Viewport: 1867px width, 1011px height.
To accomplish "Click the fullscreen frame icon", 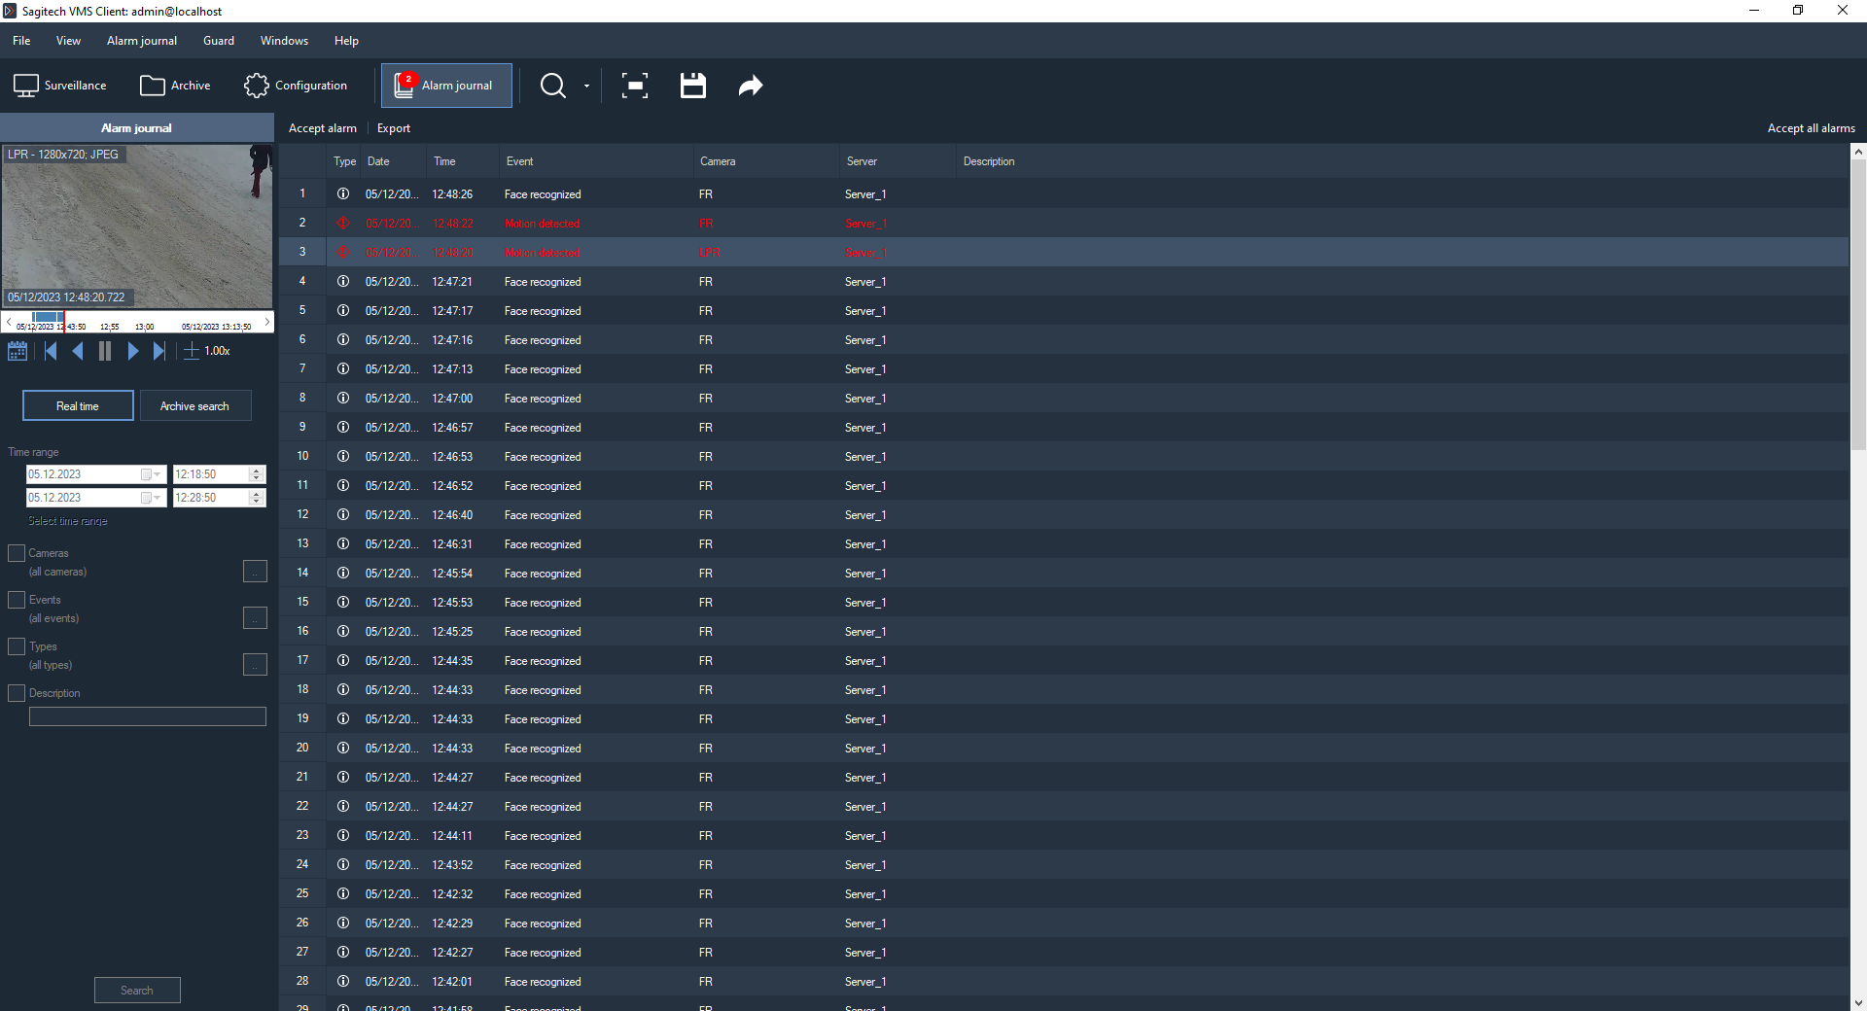I will click(x=635, y=86).
